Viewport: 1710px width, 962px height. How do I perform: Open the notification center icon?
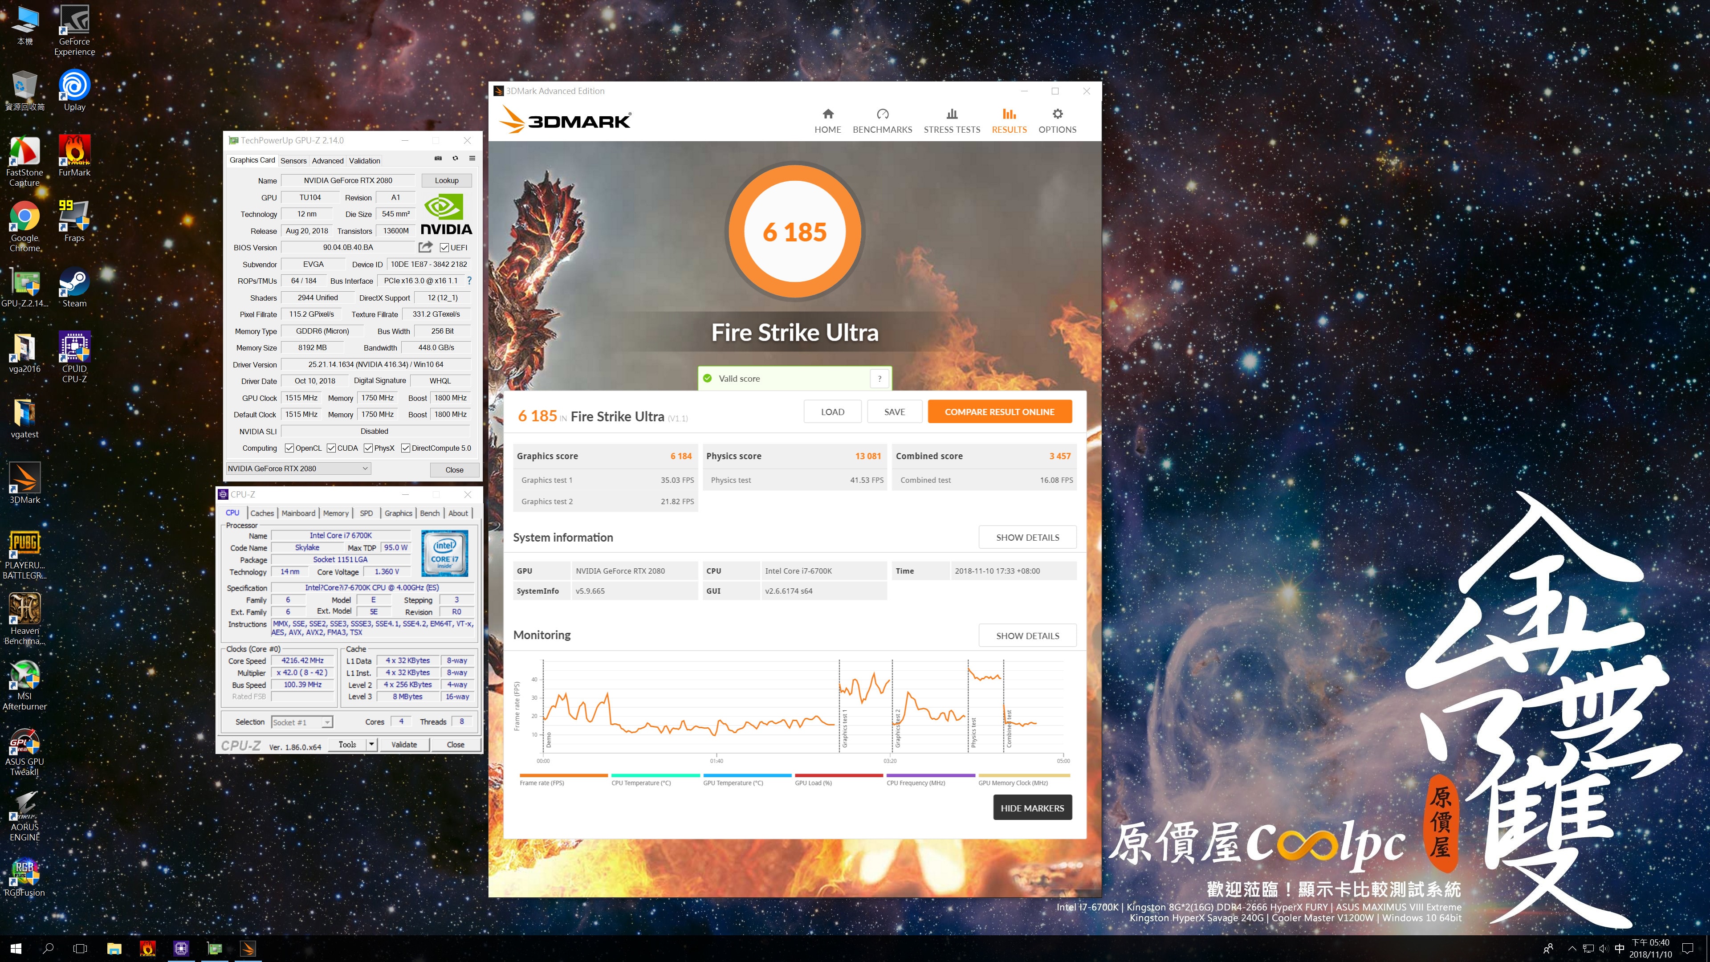[x=1688, y=948]
